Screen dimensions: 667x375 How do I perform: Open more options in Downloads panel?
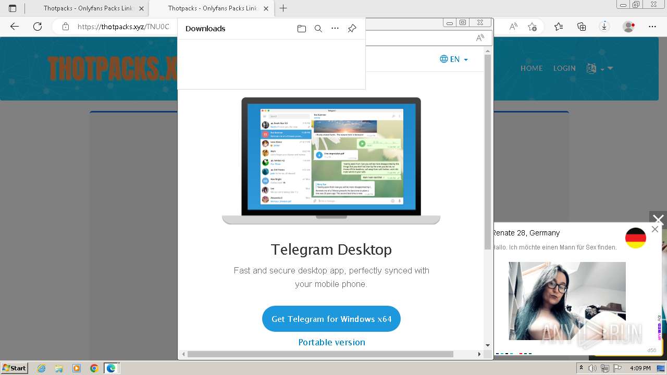[335, 29]
